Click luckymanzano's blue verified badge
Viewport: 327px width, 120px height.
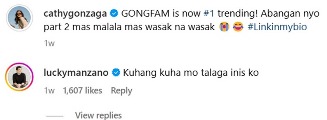click(116, 72)
